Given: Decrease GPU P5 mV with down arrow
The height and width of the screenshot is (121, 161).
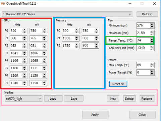Looking at the screenshot, I should (44, 69).
